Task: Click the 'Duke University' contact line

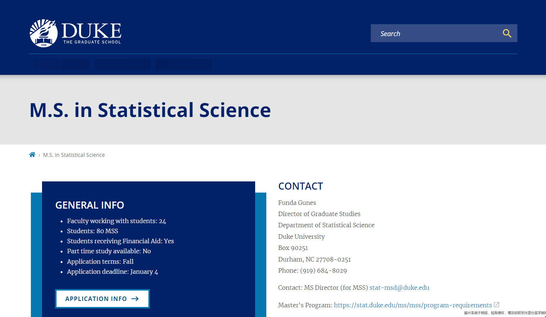Action: pos(301,237)
